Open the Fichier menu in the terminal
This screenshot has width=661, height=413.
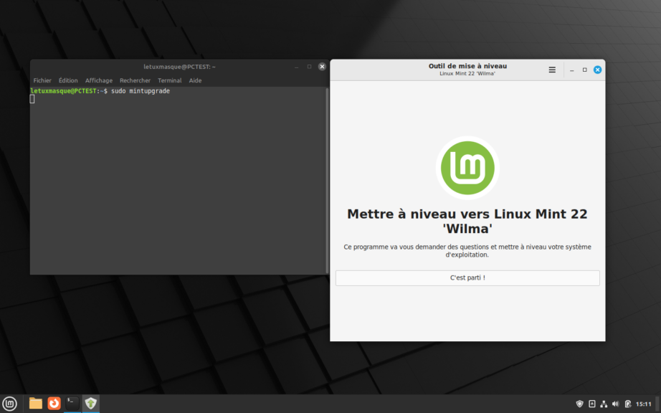click(42, 80)
